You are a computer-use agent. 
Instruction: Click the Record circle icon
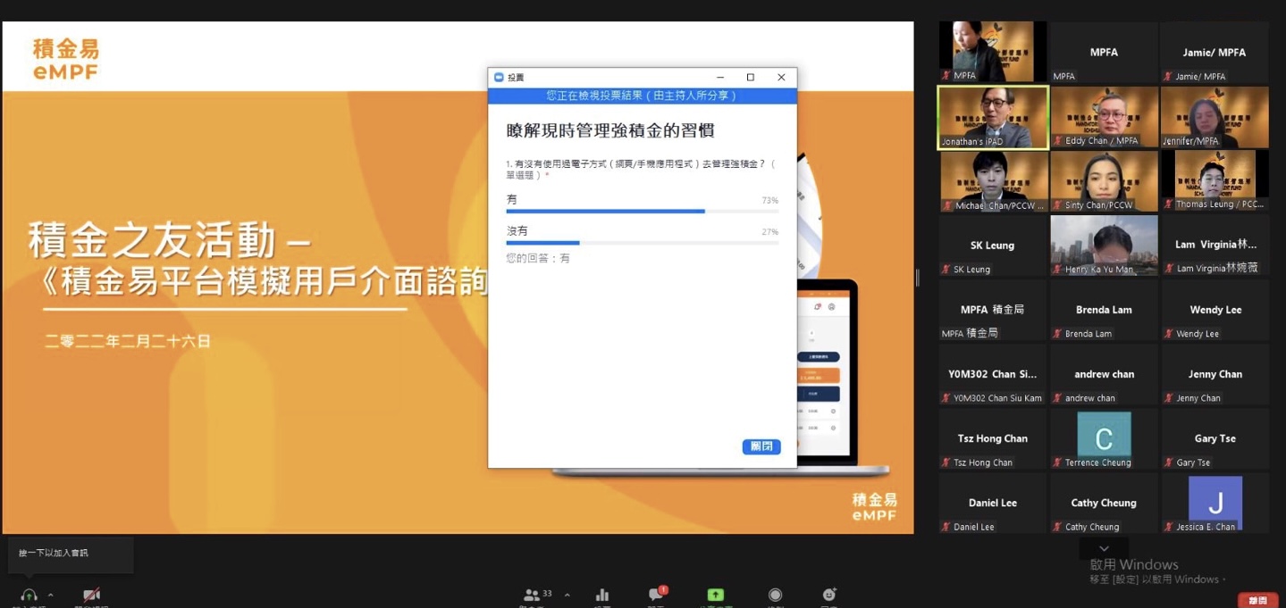click(775, 596)
